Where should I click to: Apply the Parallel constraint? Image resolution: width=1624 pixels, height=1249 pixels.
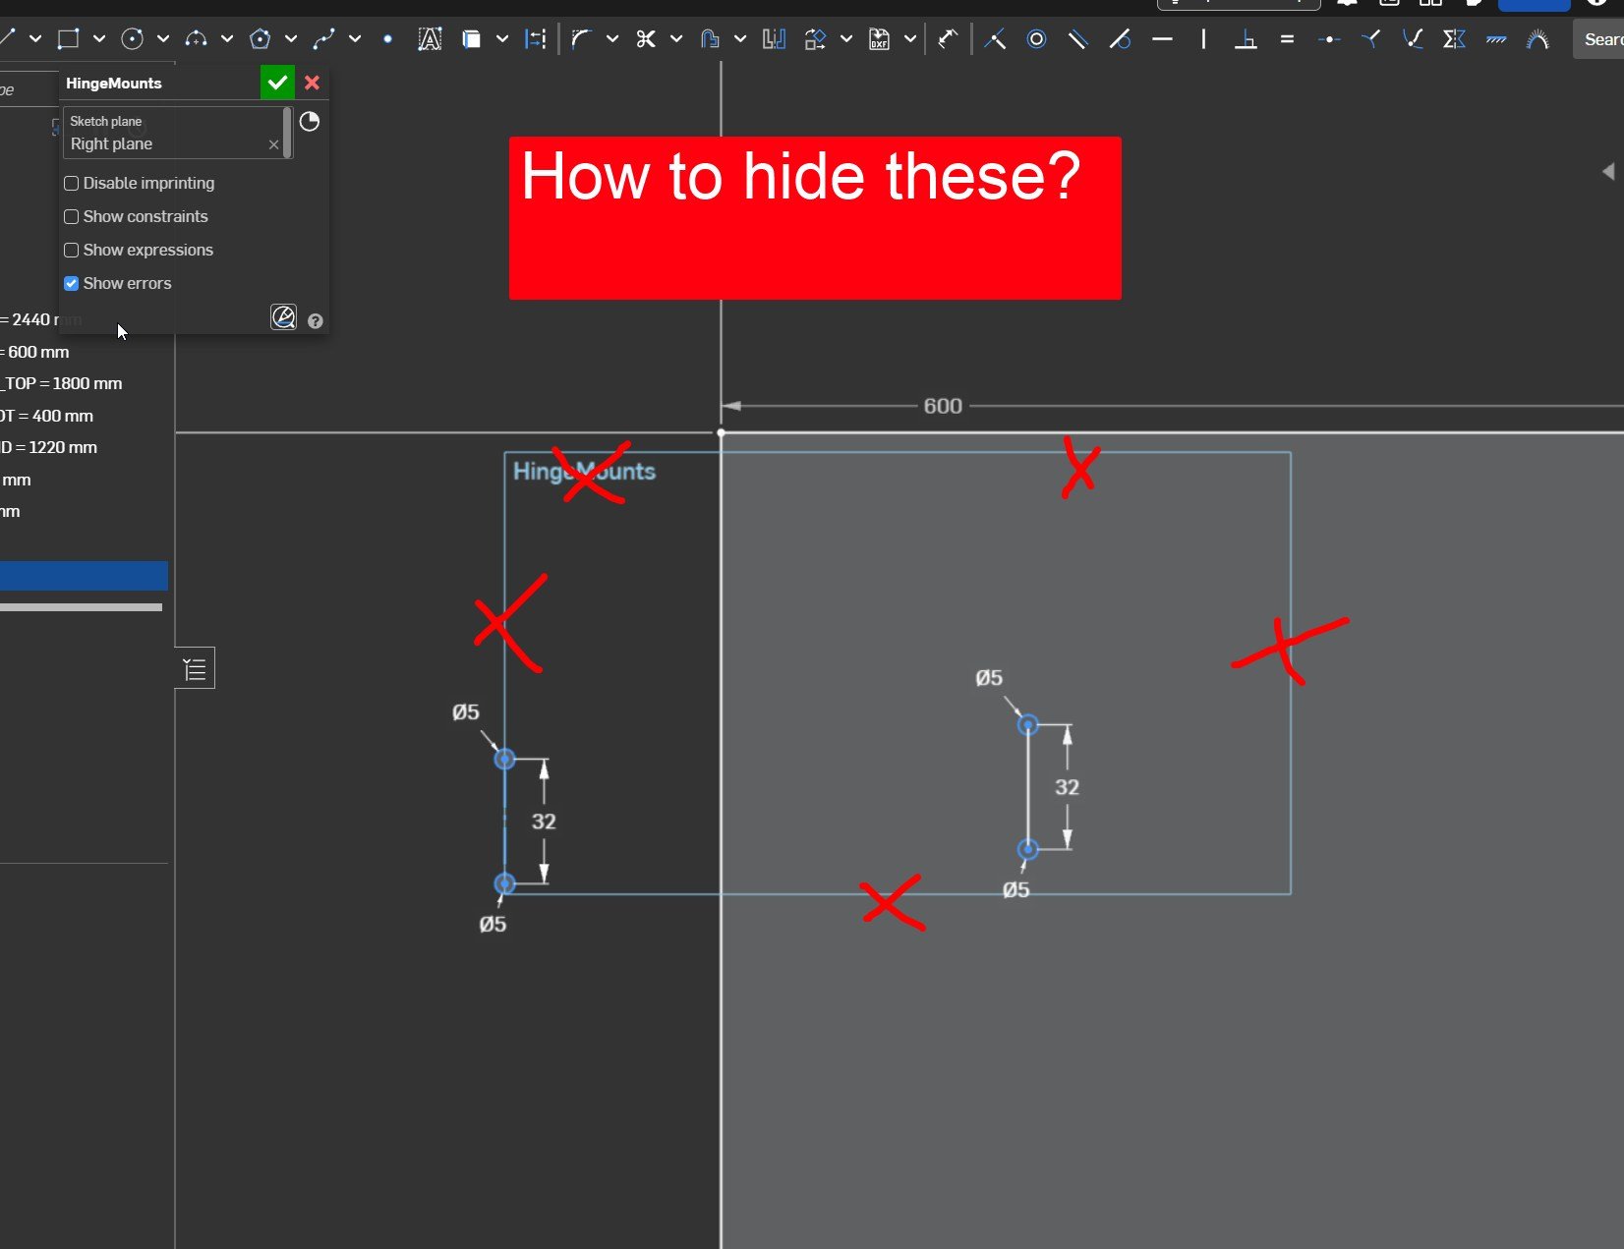point(1078,38)
